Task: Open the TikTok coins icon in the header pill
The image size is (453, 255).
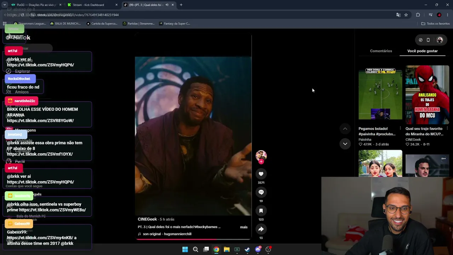Action: [x=420, y=40]
